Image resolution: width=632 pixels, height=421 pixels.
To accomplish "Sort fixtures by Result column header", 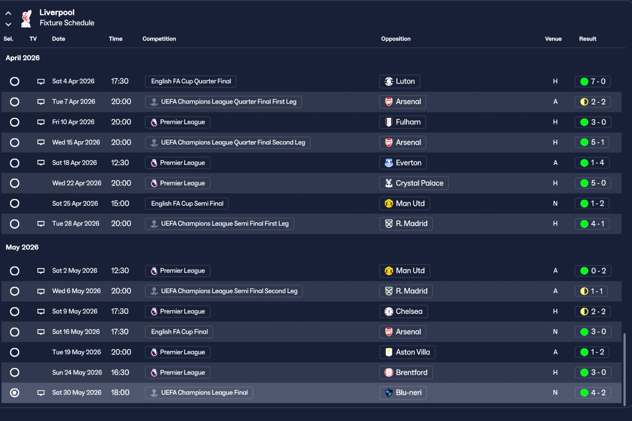I will [588, 39].
